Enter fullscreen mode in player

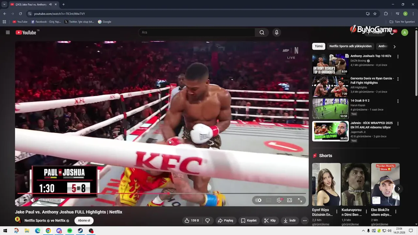[x=300, y=200]
